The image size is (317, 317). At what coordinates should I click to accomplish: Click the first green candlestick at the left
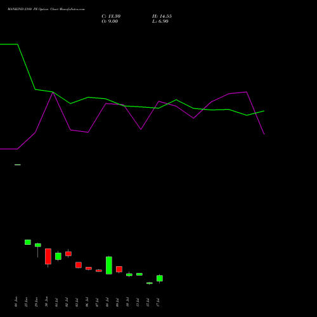pos(28,242)
